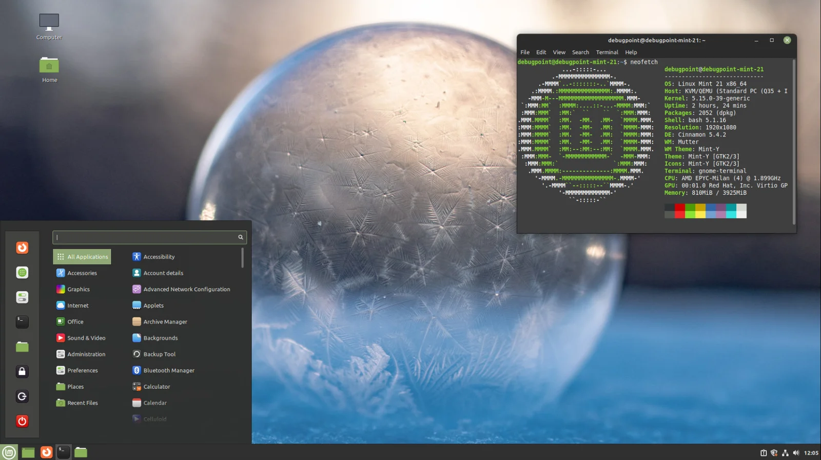Click the sound volume tray icon

[796, 453]
